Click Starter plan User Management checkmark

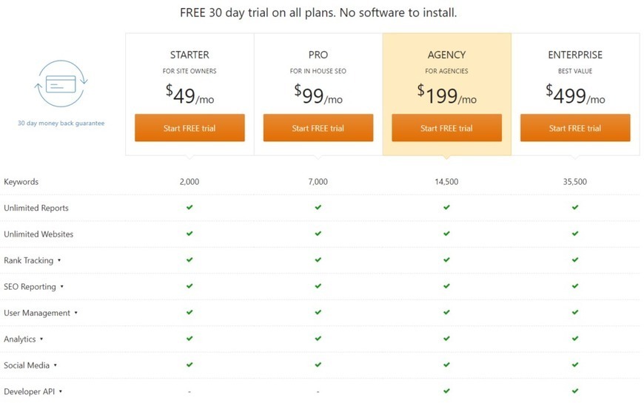[x=189, y=312]
